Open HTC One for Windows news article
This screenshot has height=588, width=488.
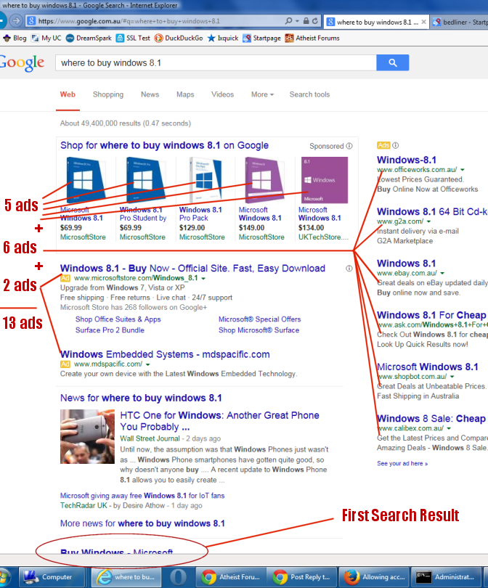(219, 421)
